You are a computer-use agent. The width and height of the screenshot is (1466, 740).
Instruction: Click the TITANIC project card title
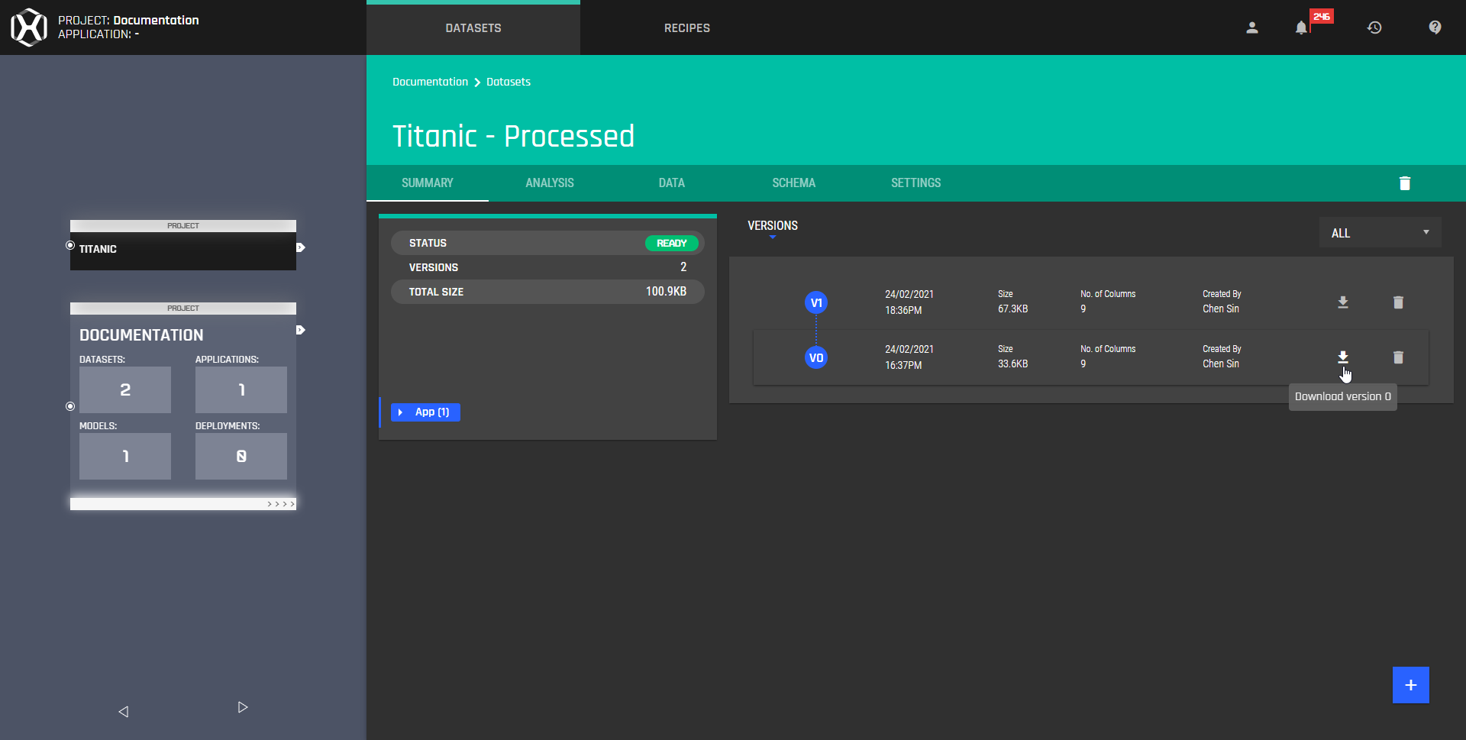click(x=98, y=249)
